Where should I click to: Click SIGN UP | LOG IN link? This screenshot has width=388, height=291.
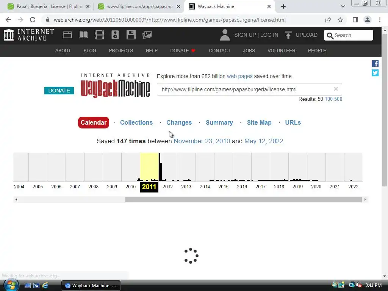256,35
